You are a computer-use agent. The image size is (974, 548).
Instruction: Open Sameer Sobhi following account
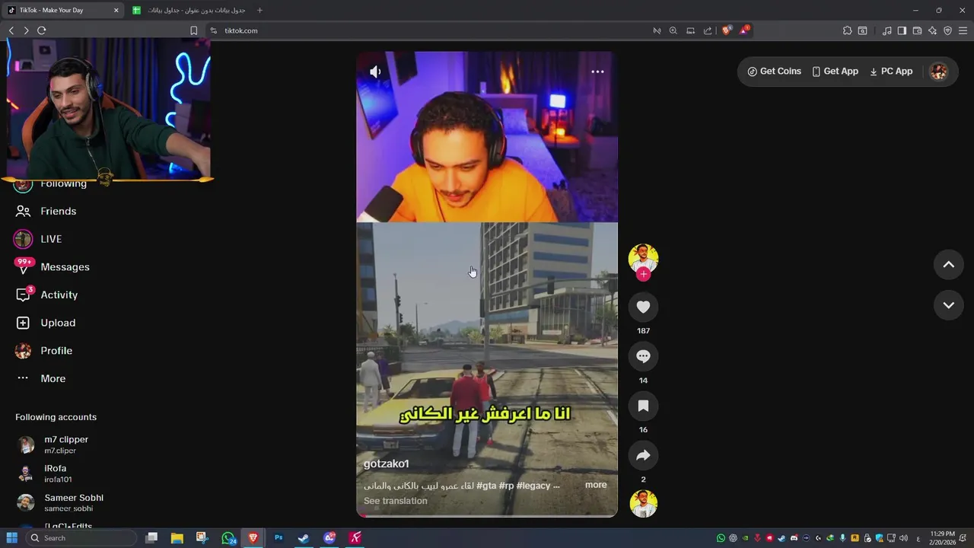click(60, 503)
